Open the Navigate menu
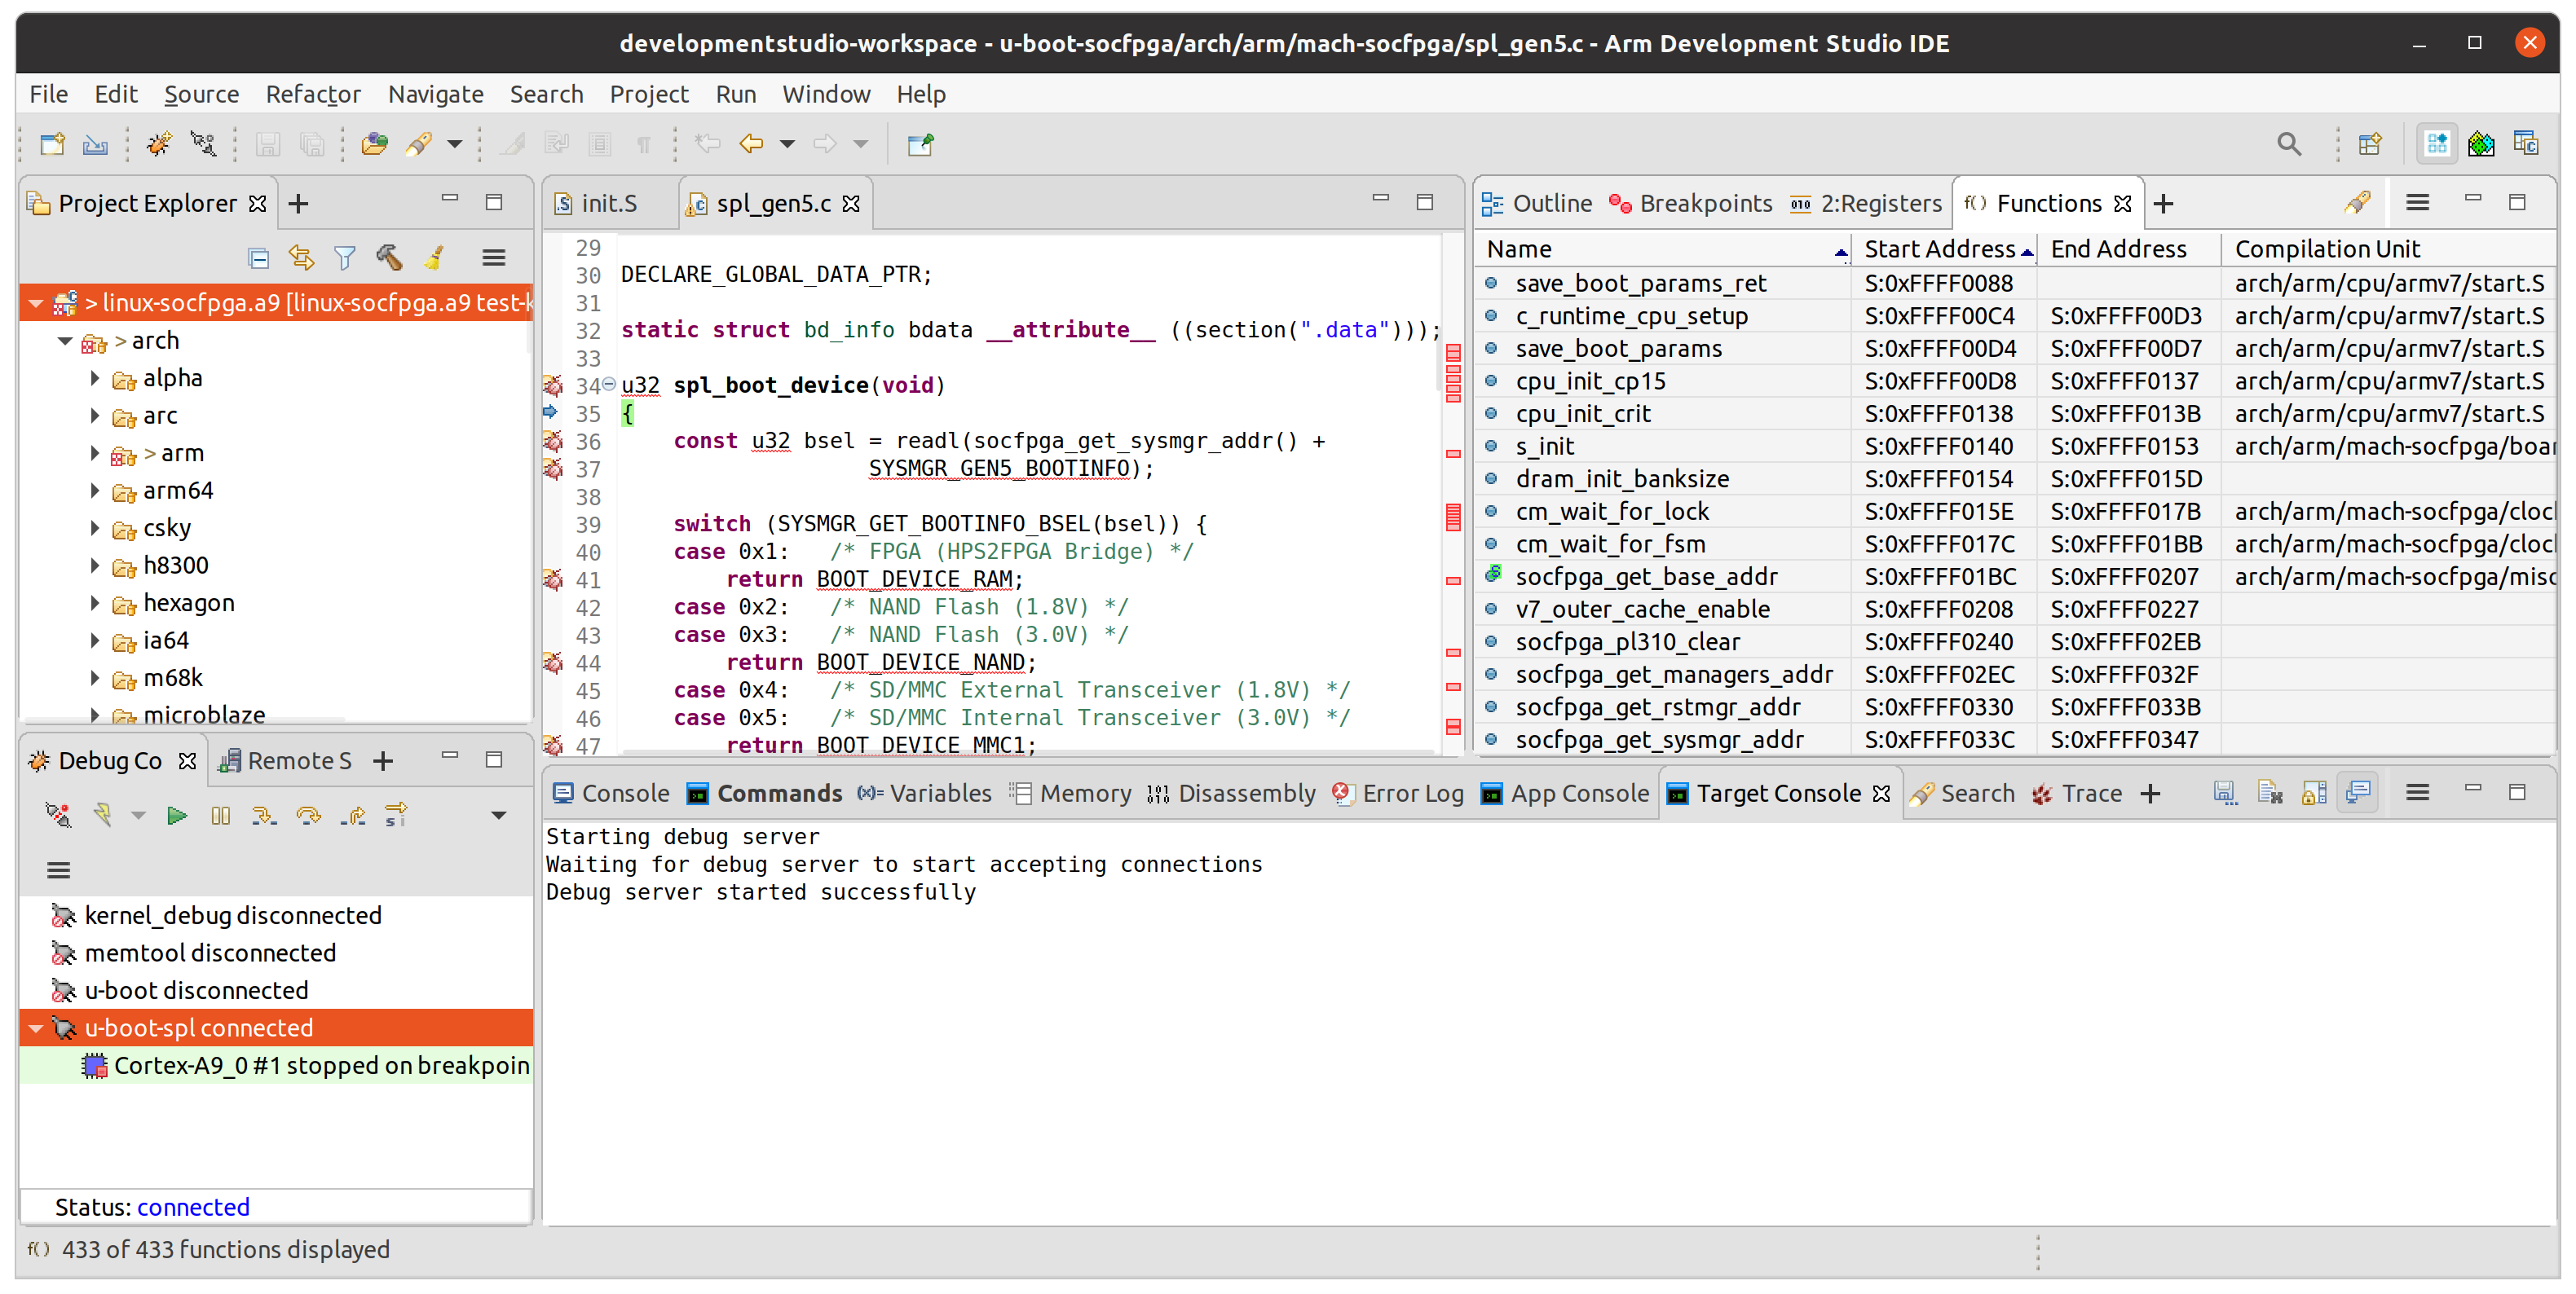Image resolution: width=2576 pixels, height=1294 pixels. click(435, 94)
